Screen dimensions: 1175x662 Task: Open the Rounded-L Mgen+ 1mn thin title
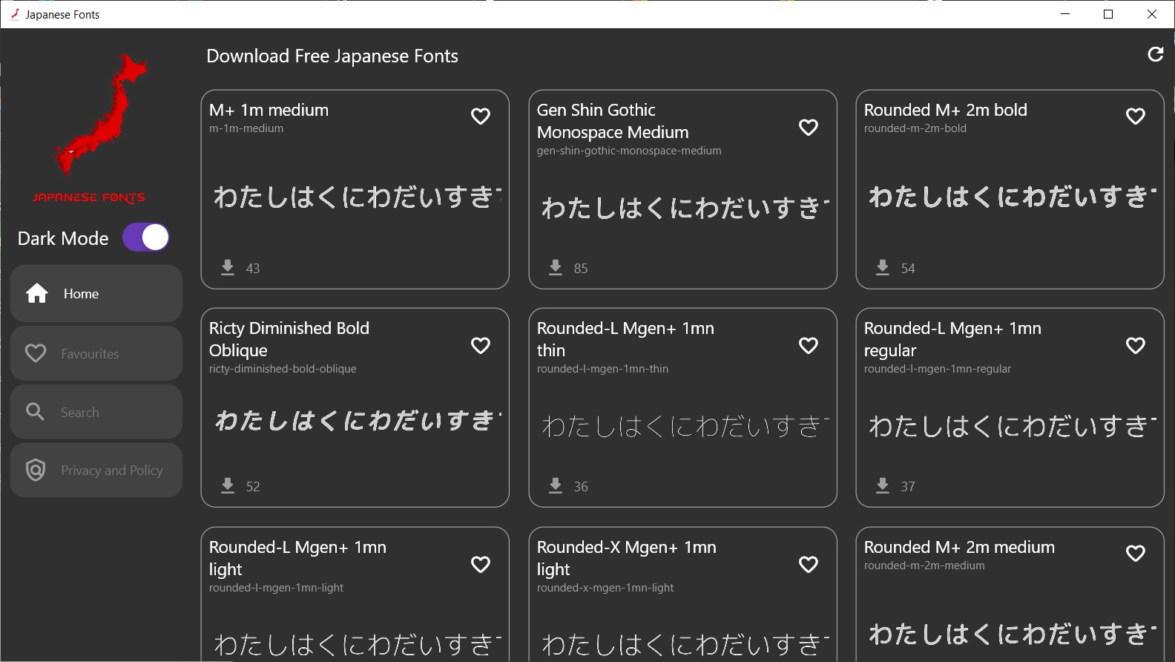coord(625,339)
